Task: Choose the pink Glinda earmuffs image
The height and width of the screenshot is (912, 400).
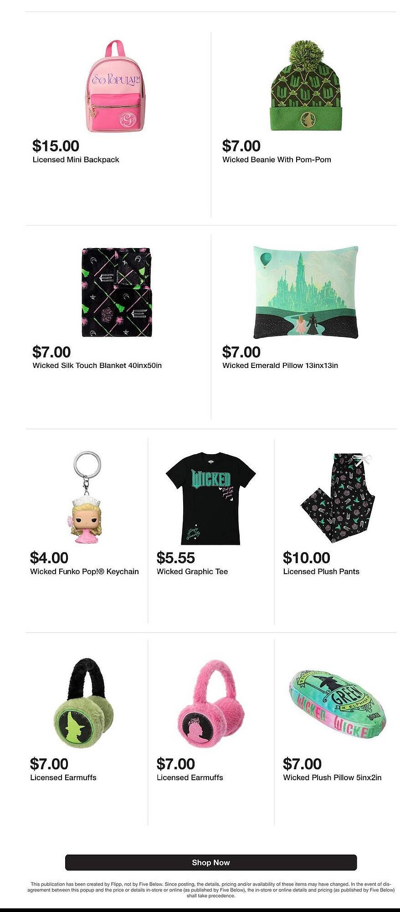Action: 211,703
